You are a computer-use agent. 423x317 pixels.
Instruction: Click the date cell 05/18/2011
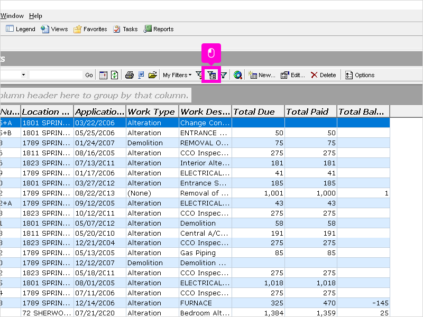click(x=100, y=273)
